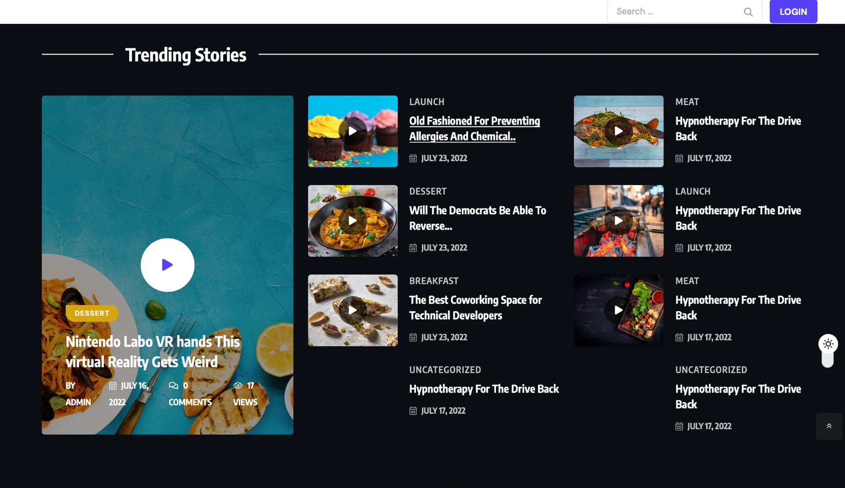Click the LOGIN button

pos(793,11)
